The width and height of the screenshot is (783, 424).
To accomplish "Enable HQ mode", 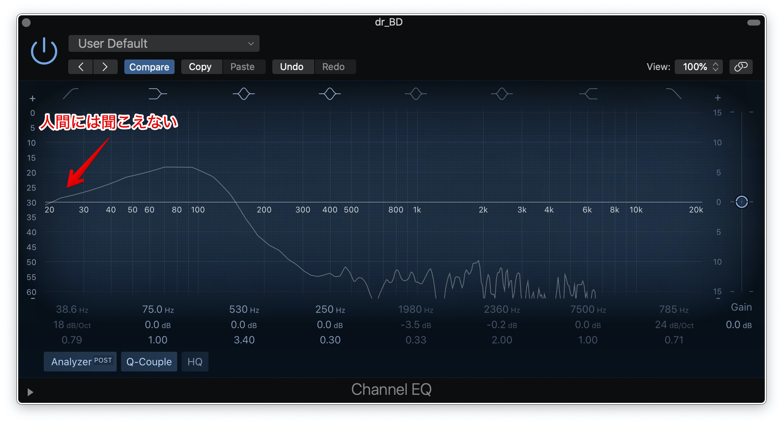I will tap(195, 362).
